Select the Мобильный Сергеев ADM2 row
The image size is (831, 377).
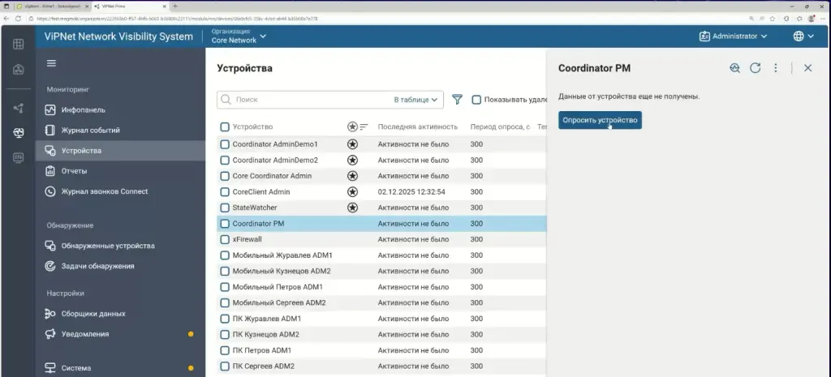point(381,303)
